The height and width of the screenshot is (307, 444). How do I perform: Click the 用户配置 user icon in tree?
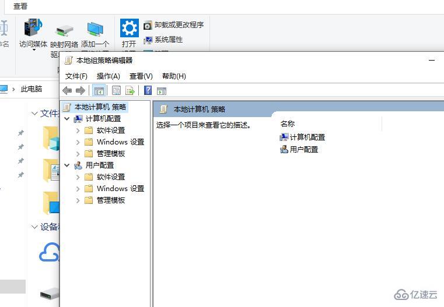(x=78, y=165)
